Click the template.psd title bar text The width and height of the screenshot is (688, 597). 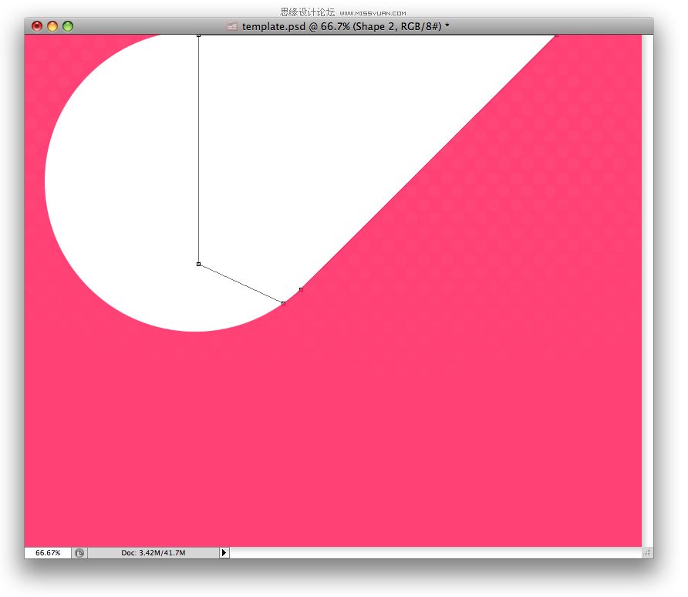click(x=346, y=26)
